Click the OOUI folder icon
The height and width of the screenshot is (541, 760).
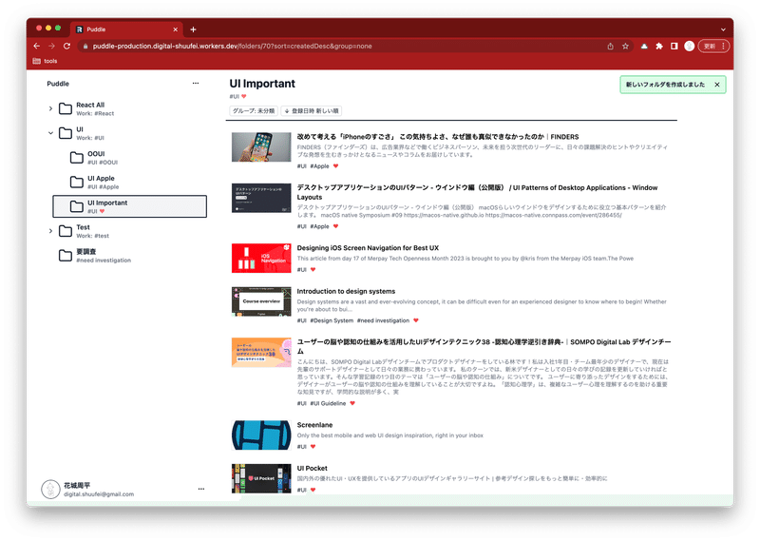click(x=77, y=158)
